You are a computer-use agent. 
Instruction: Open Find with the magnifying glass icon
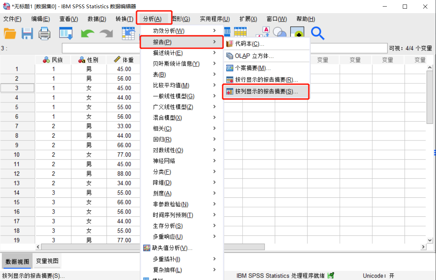317,33
